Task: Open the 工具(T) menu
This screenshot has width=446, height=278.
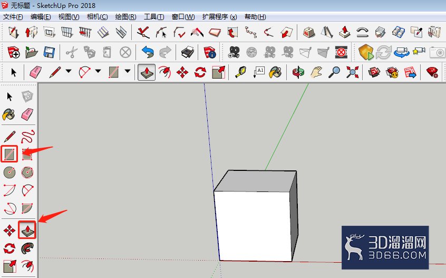Action: click(x=154, y=17)
